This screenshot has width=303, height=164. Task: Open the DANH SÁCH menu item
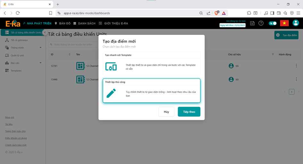tap(84, 23)
